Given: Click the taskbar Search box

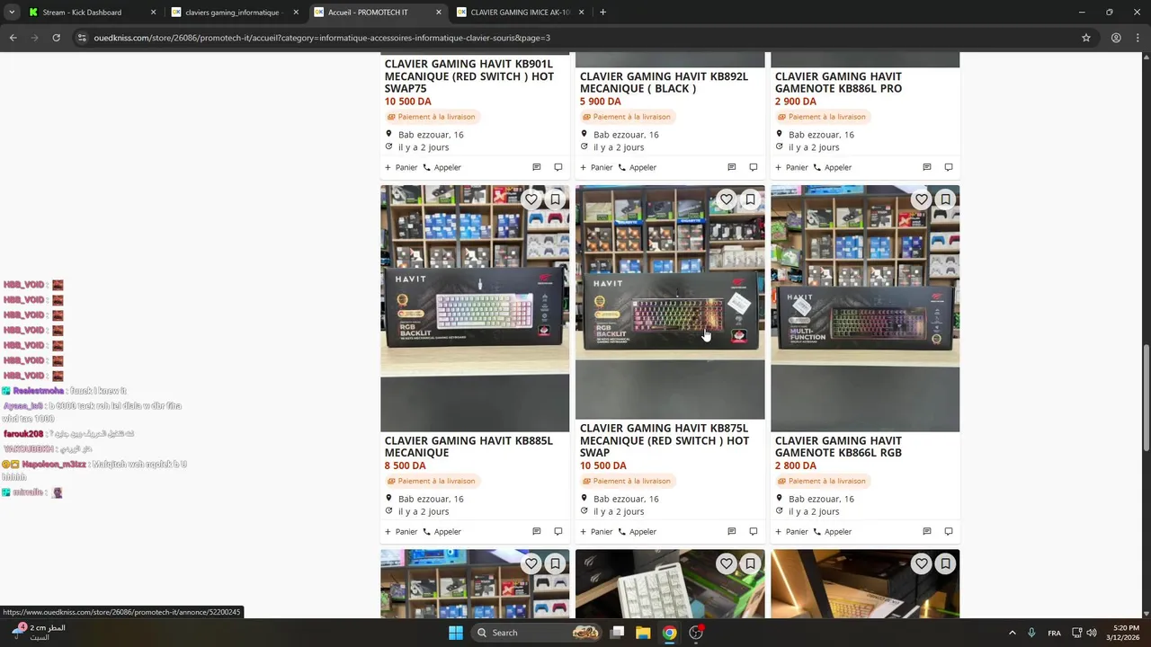Looking at the screenshot, I should pos(538,633).
